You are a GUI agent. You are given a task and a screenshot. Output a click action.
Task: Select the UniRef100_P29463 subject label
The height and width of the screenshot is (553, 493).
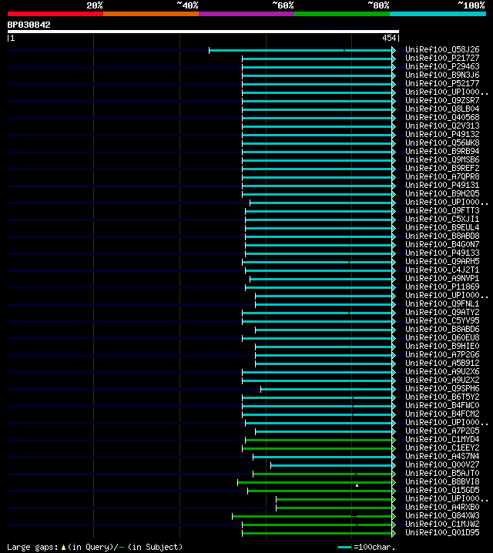pyautogui.click(x=442, y=67)
